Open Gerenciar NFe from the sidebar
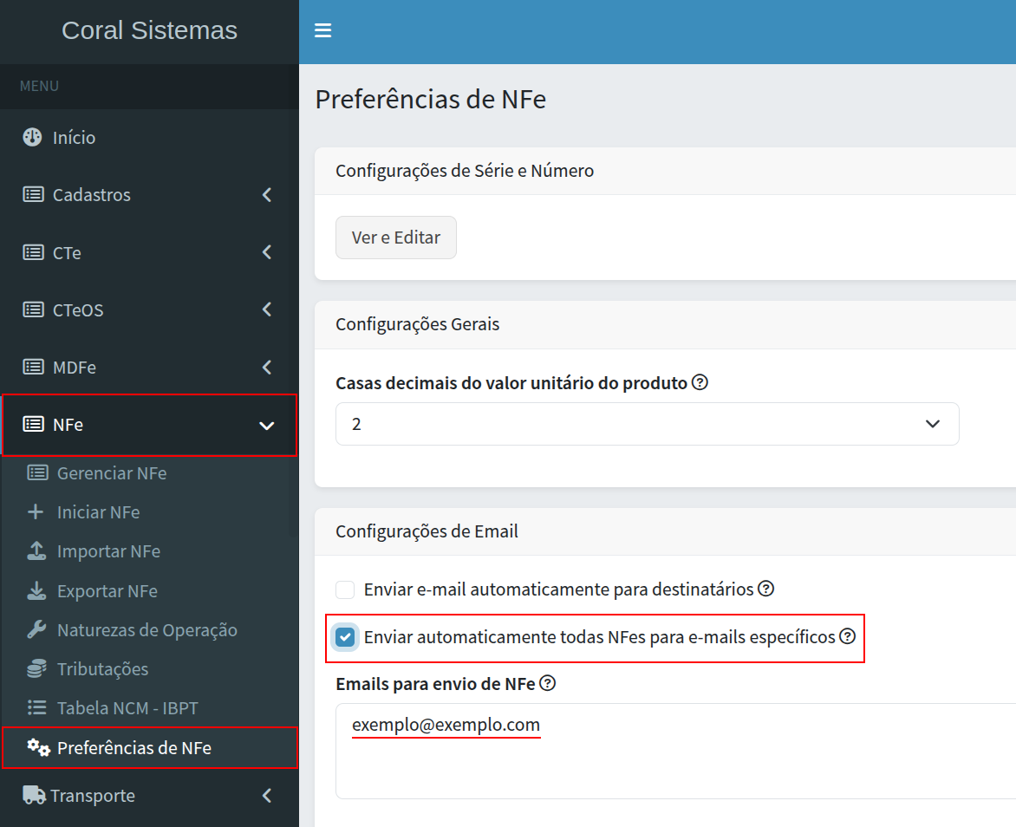This screenshot has width=1016, height=827. click(111, 473)
